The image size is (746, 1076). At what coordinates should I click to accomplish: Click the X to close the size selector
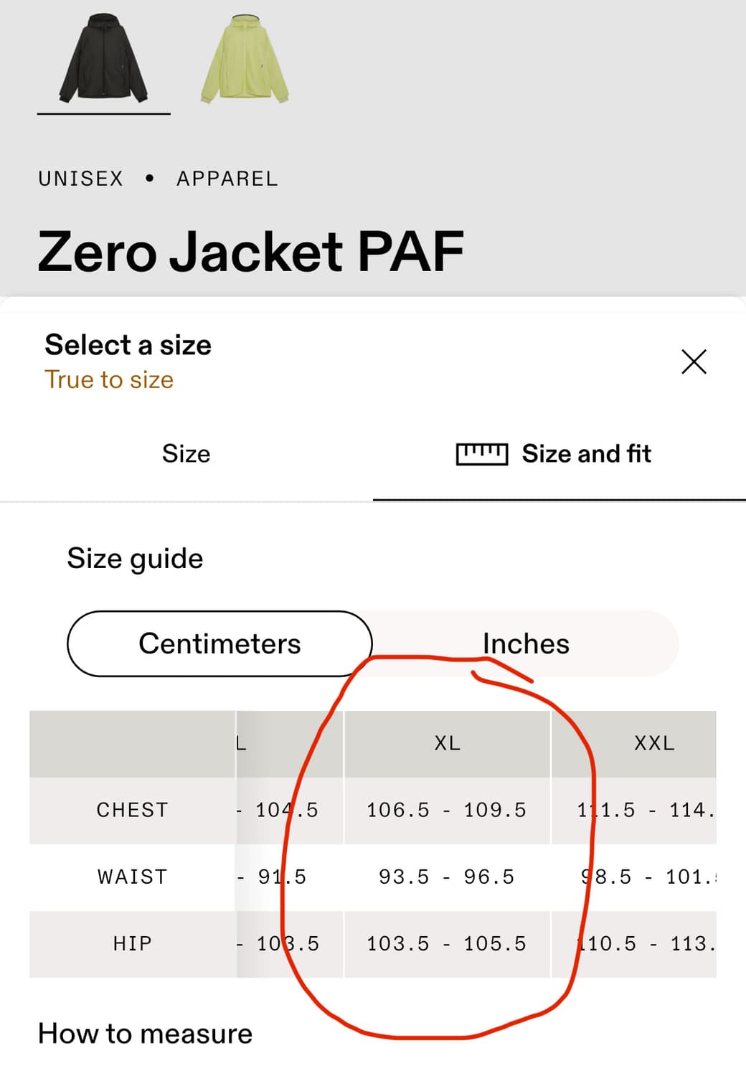(694, 362)
